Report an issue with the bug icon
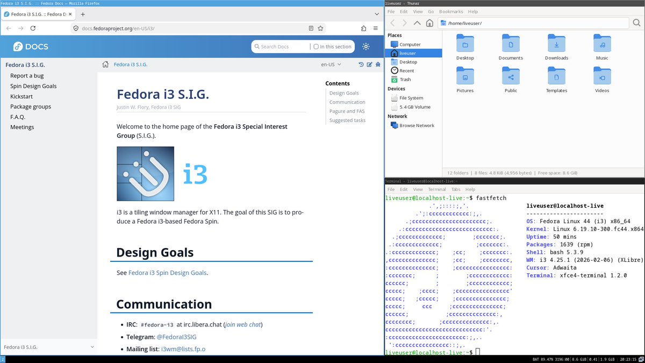645x363 pixels. point(378,65)
